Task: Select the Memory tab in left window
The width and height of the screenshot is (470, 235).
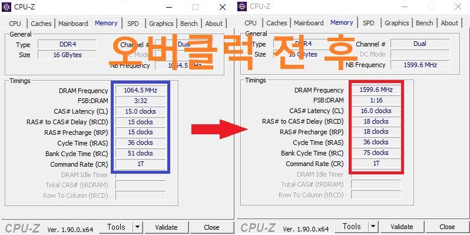Action: point(106,23)
